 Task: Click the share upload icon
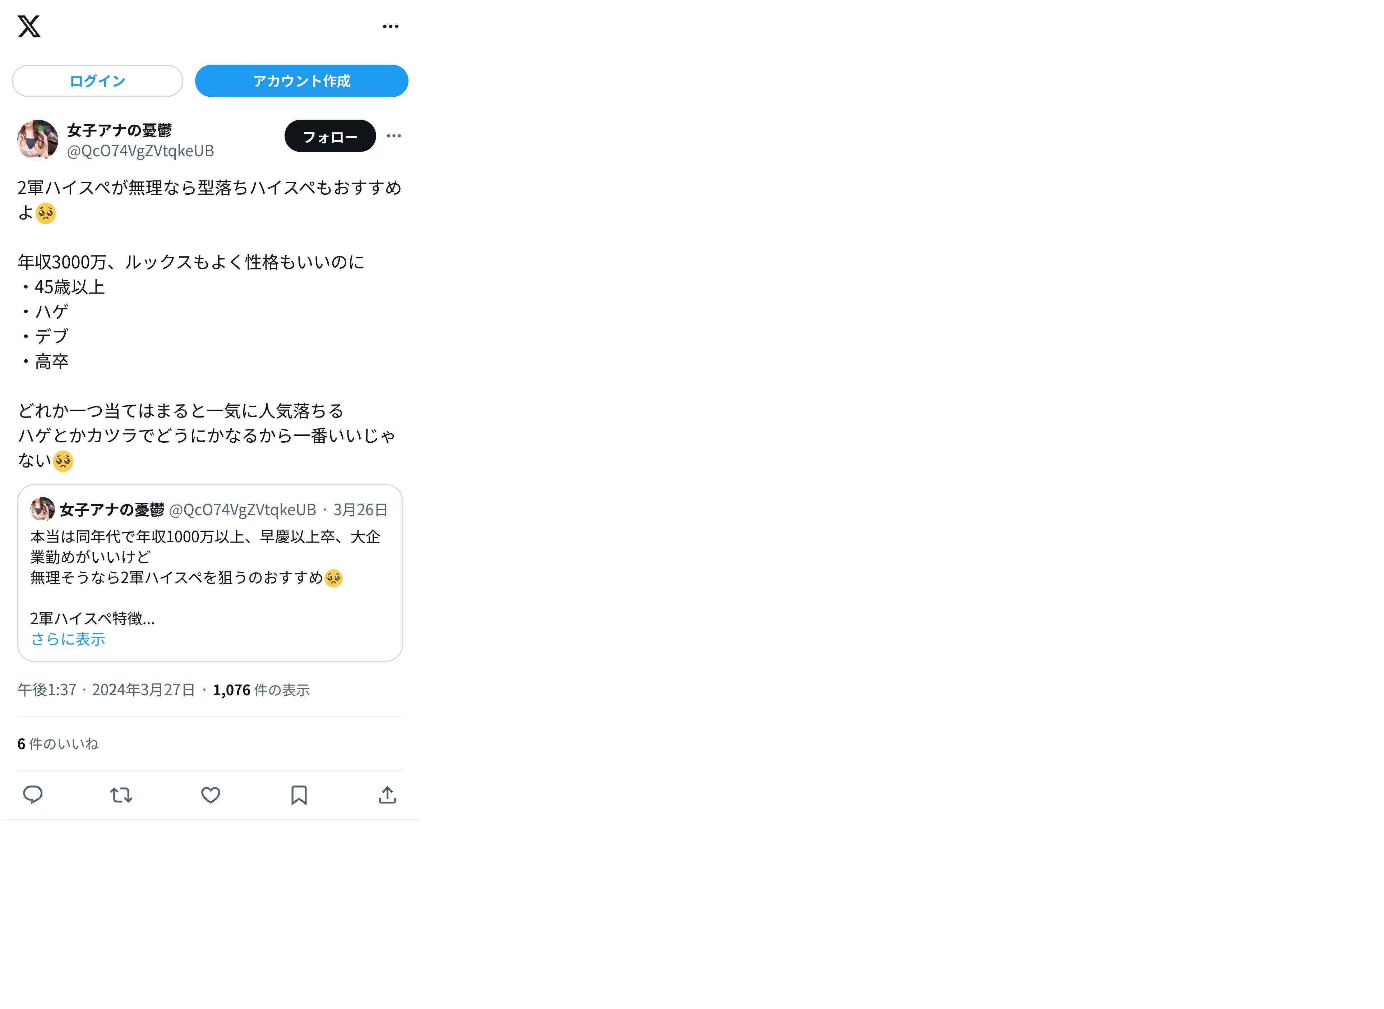click(387, 794)
